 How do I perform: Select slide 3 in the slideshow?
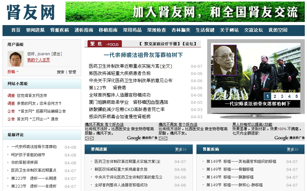[x=282, y=96]
